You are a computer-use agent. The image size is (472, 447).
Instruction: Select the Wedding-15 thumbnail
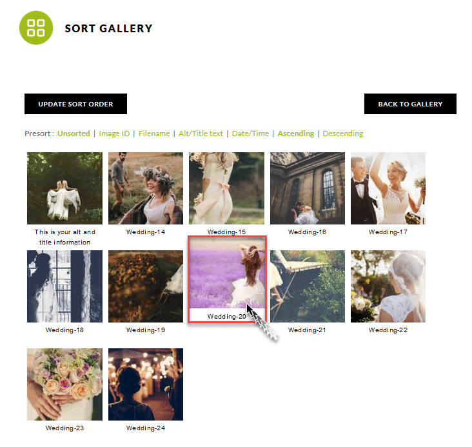[x=227, y=188]
